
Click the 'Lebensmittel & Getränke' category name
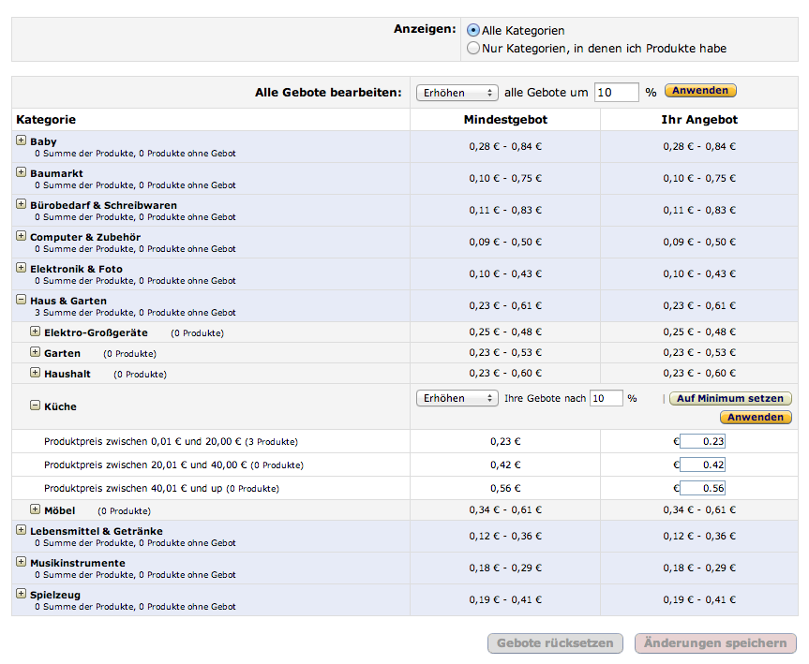pos(97,532)
